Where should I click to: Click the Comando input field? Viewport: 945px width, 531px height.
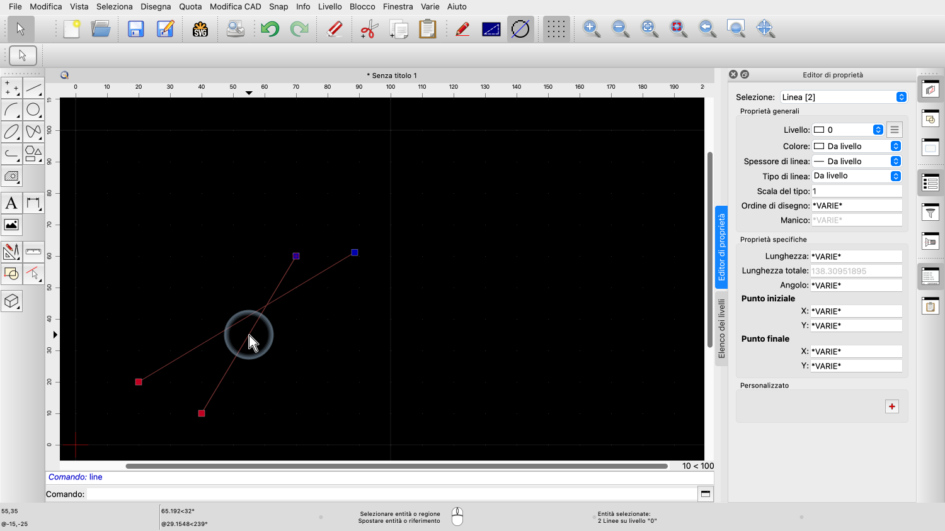391,494
